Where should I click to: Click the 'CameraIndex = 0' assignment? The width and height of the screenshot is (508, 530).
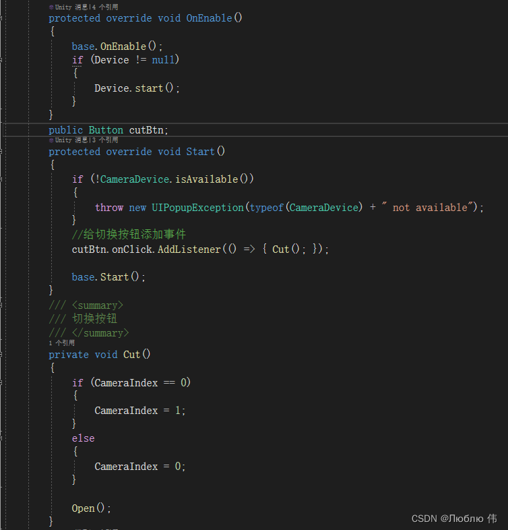tap(139, 467)
